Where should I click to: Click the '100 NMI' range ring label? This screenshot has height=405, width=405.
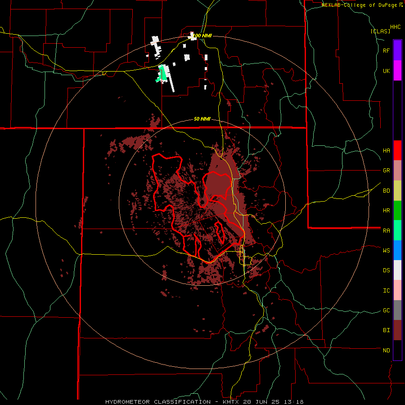point(202,36)
